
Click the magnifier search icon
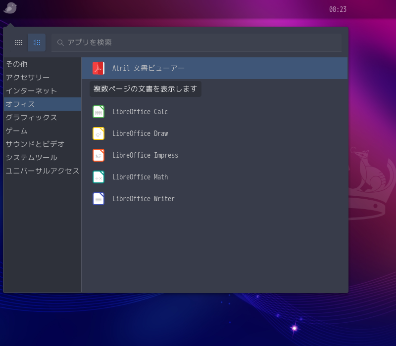60,43
